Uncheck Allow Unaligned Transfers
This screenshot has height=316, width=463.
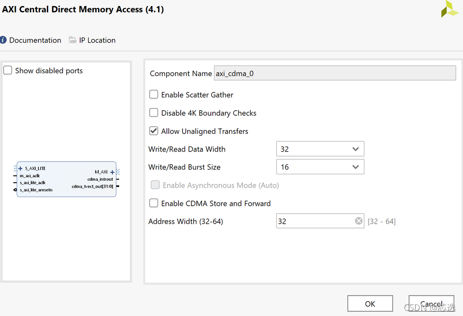154,131
